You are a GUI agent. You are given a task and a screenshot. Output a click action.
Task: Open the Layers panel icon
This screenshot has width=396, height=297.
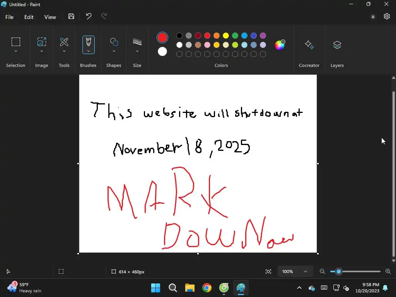(x=337, y=45)
